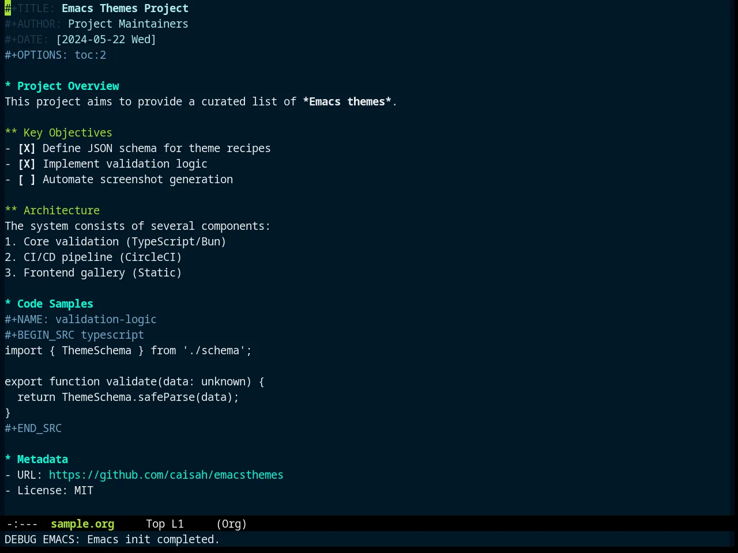
Task: Click the (Org) major mode indicator
Action: [x=232, y=524]
